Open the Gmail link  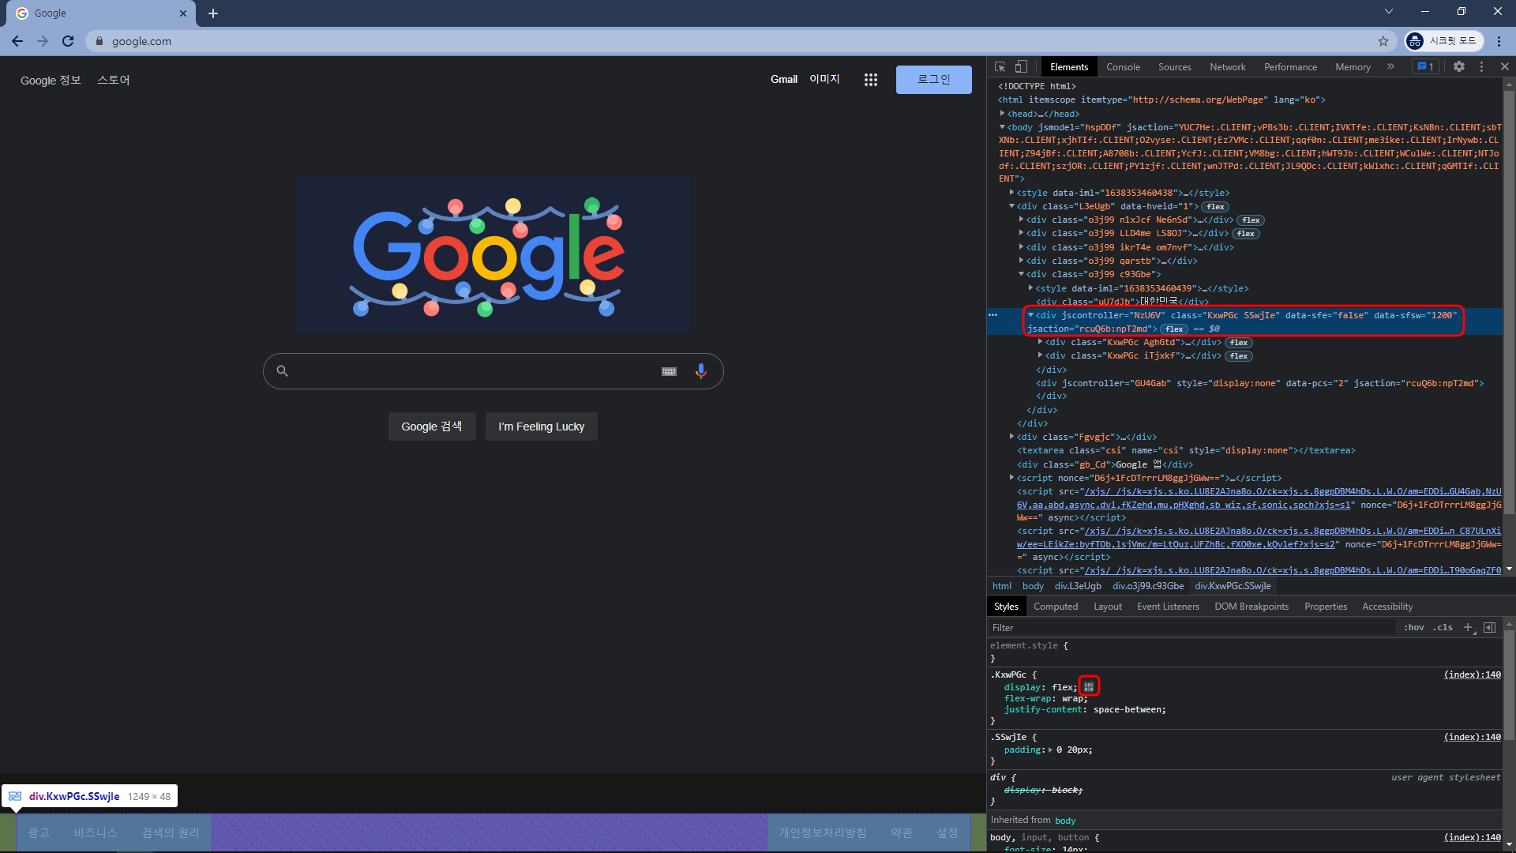pos(784,79)
